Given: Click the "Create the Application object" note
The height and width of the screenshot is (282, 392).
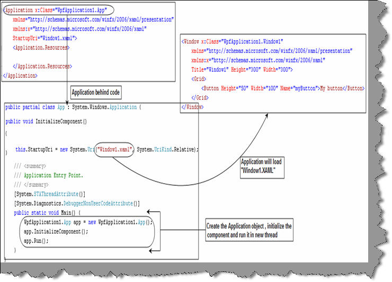Looking at the screenshot, I should [249, 230].
